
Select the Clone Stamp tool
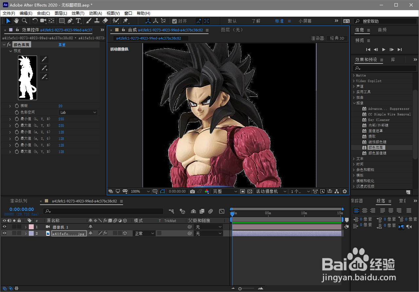tap(97, 21)
